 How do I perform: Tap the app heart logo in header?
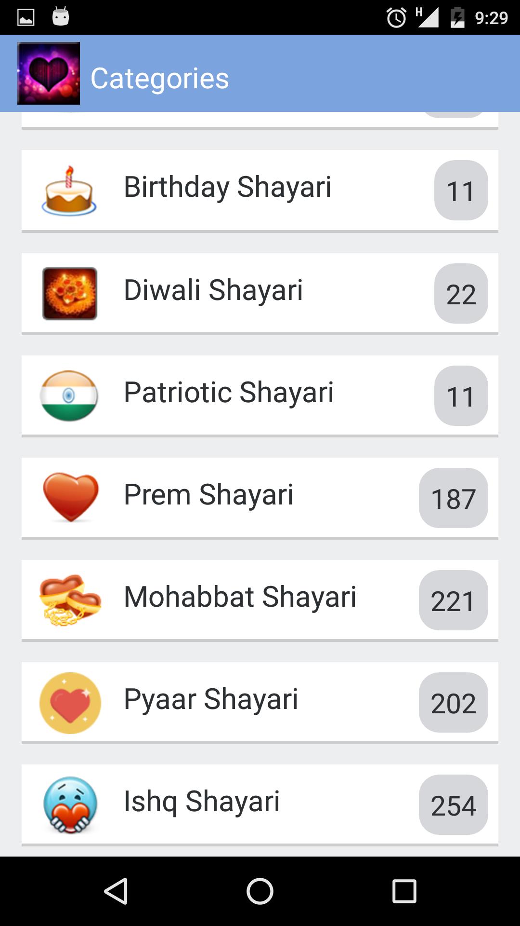(49, 73)
